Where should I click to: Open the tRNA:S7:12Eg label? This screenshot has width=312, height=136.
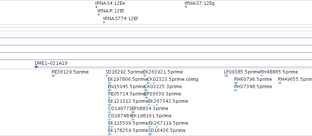[199, 3]
